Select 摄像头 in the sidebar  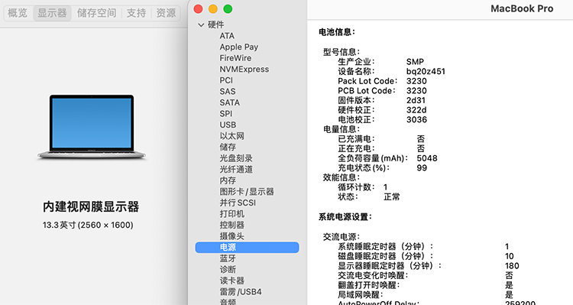(x=231, y=236)
